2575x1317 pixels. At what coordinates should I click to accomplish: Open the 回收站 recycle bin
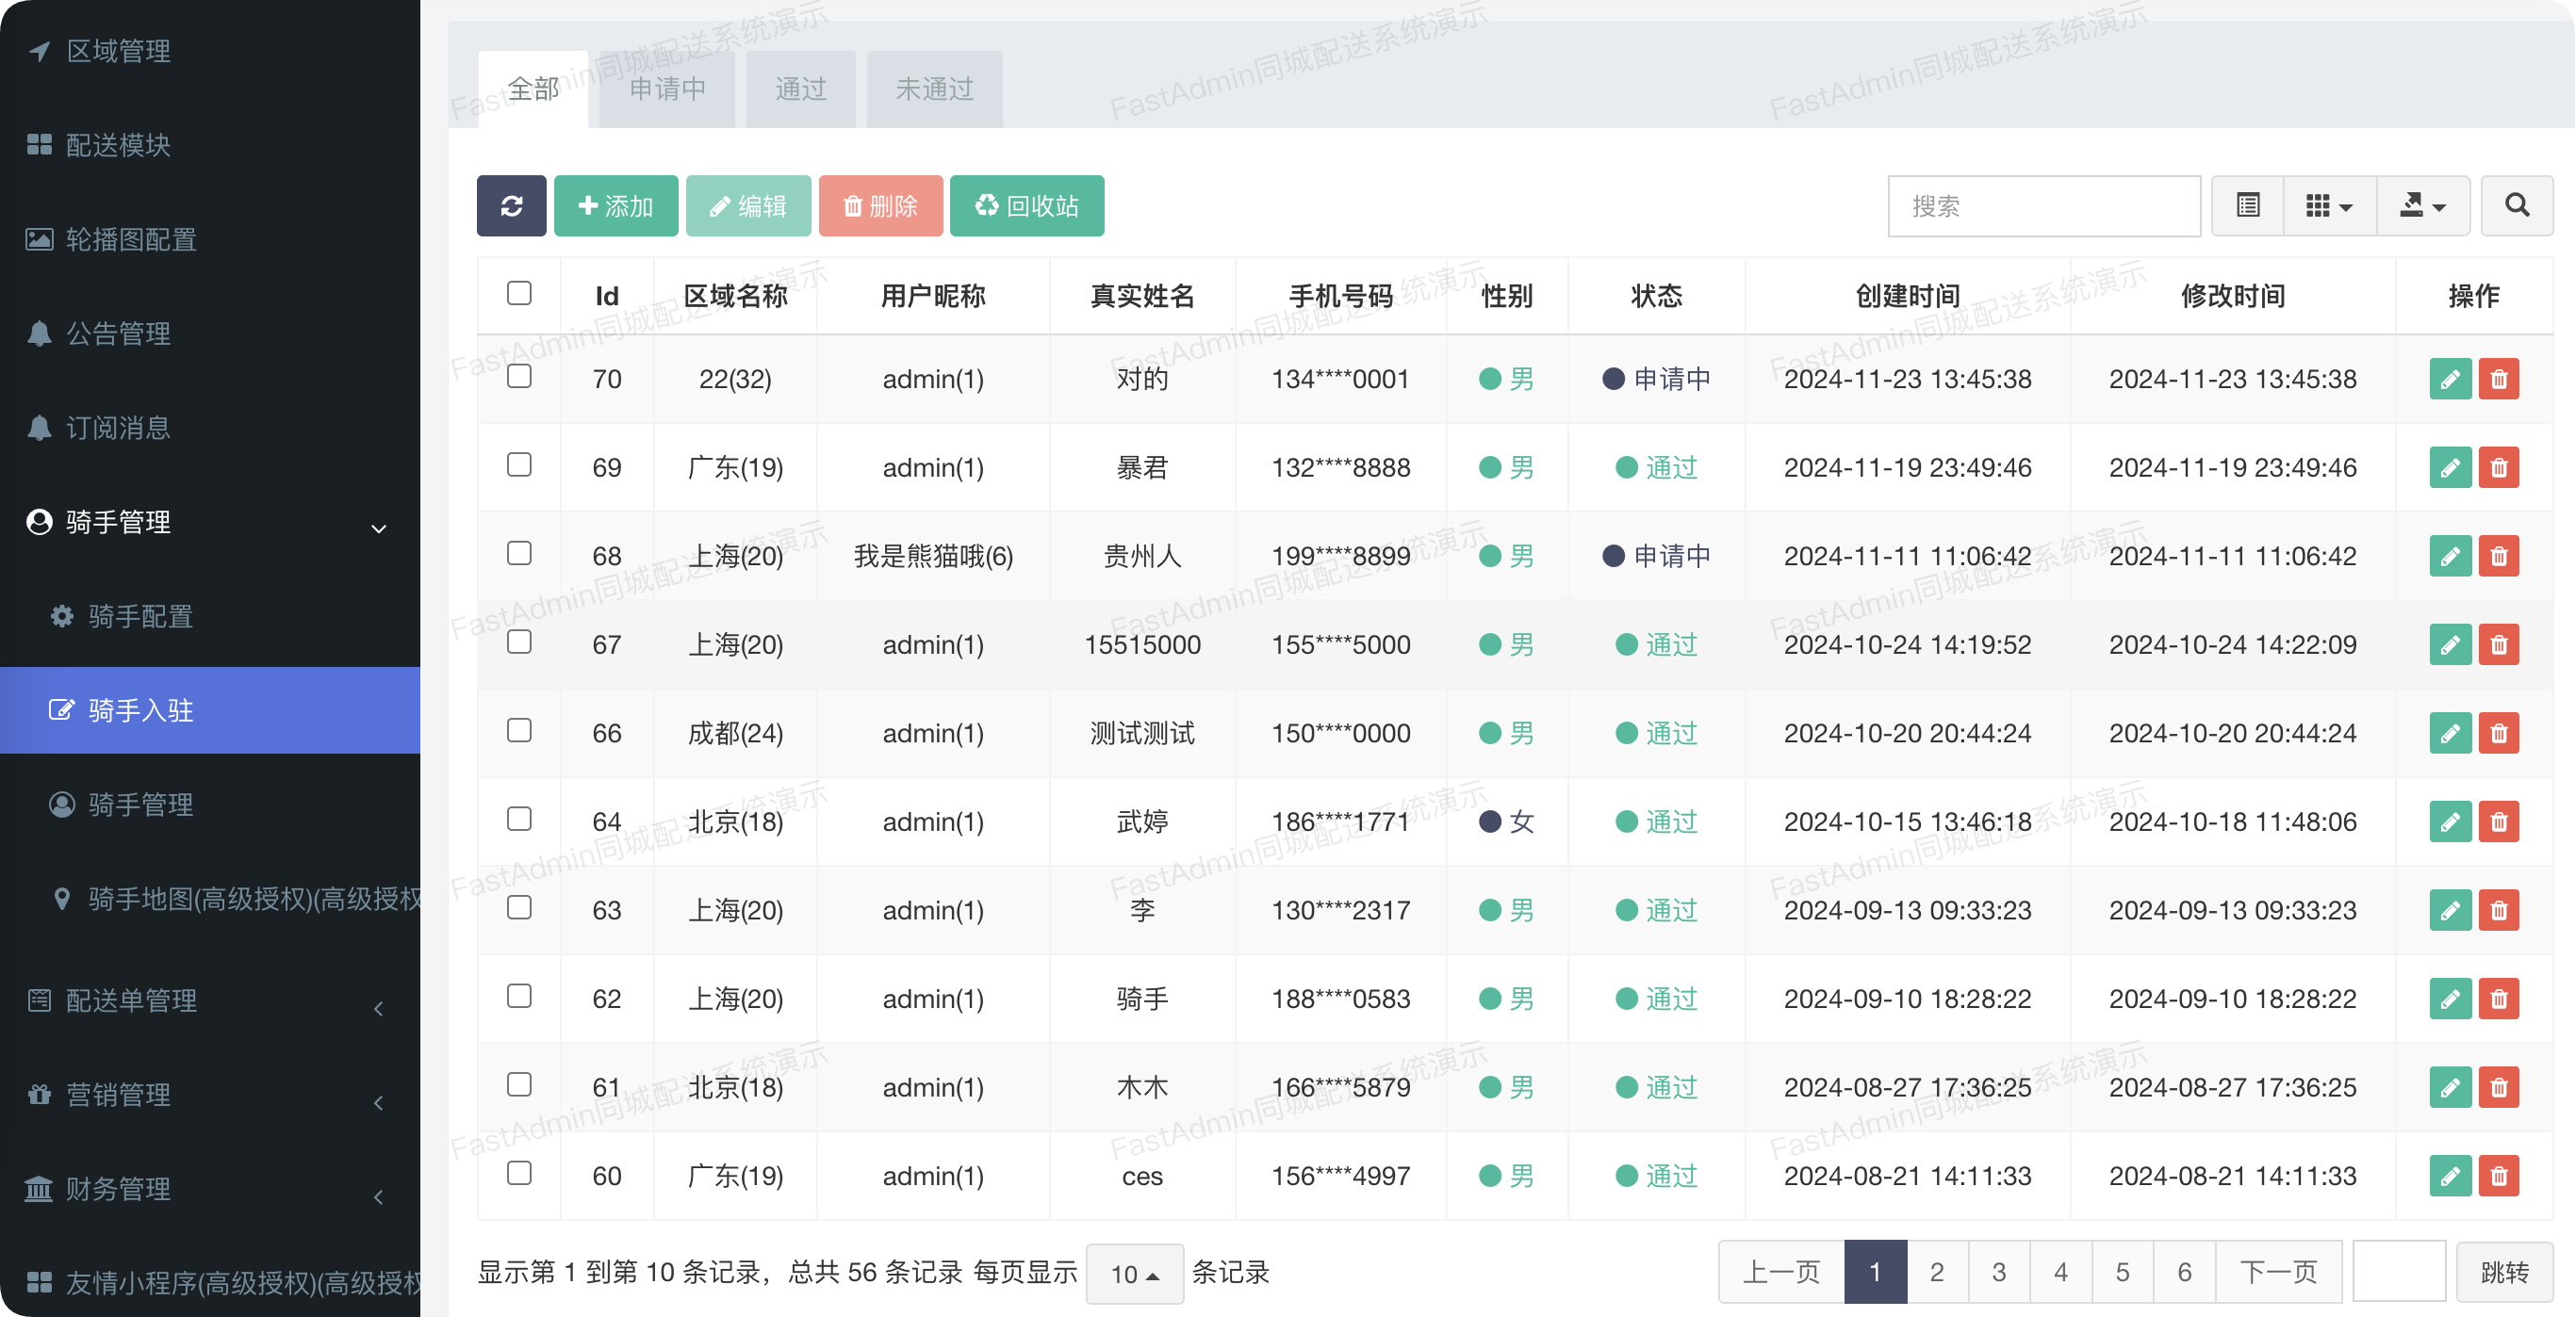(x=1026, y=206)
